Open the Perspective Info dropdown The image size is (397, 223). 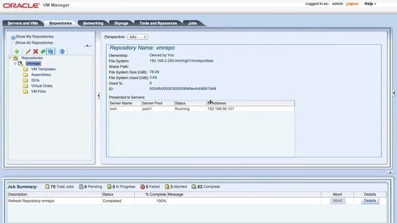pyautogui.click(x=138, y=37)
